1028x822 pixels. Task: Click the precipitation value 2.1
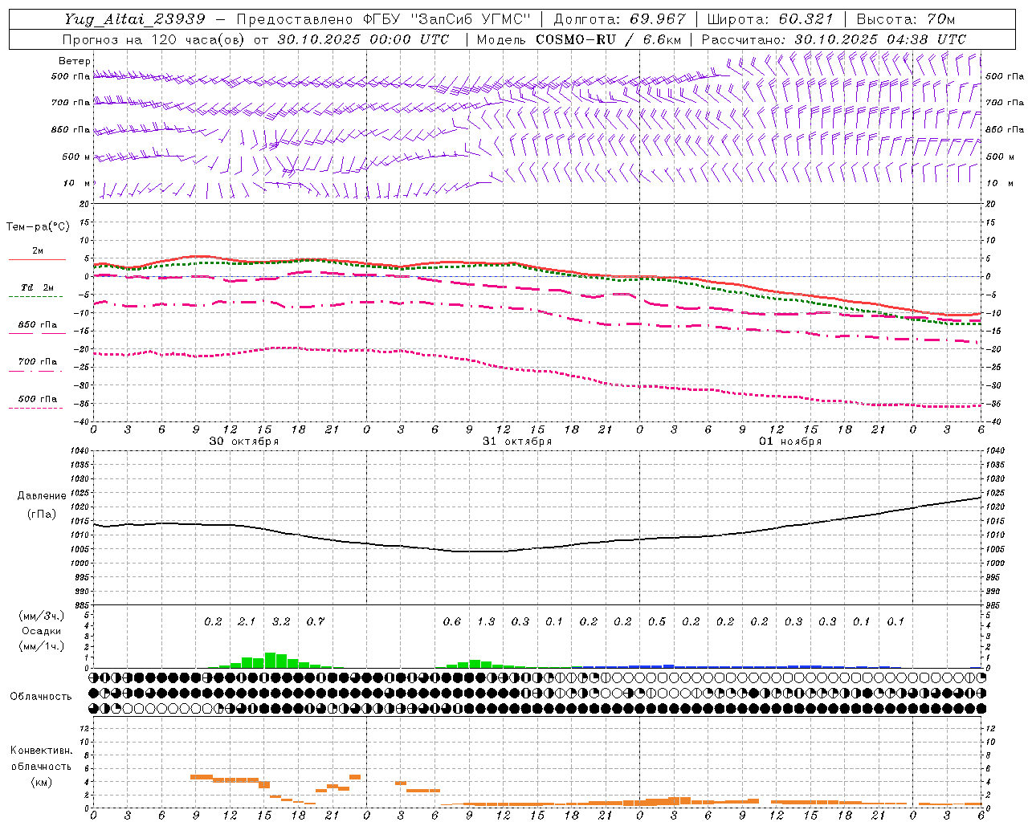pos(247,622)
